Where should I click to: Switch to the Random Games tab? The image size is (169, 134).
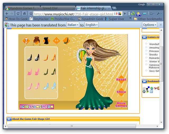[23, 8]
